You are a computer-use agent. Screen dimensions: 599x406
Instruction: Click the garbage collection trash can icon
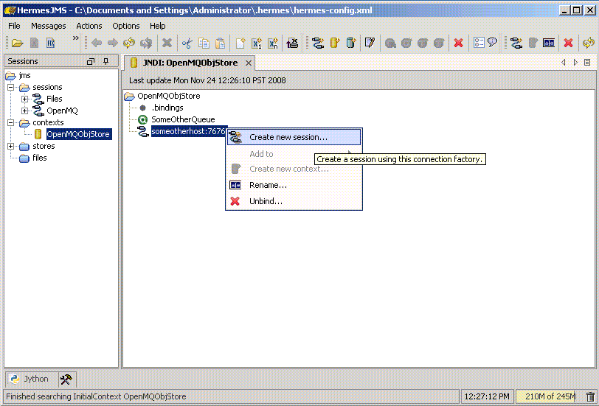[590, 397]
